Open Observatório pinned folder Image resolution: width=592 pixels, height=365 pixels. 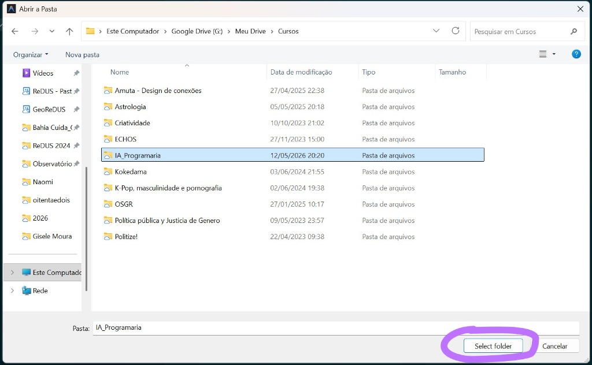pyautogui.click(x=47, y=163)
